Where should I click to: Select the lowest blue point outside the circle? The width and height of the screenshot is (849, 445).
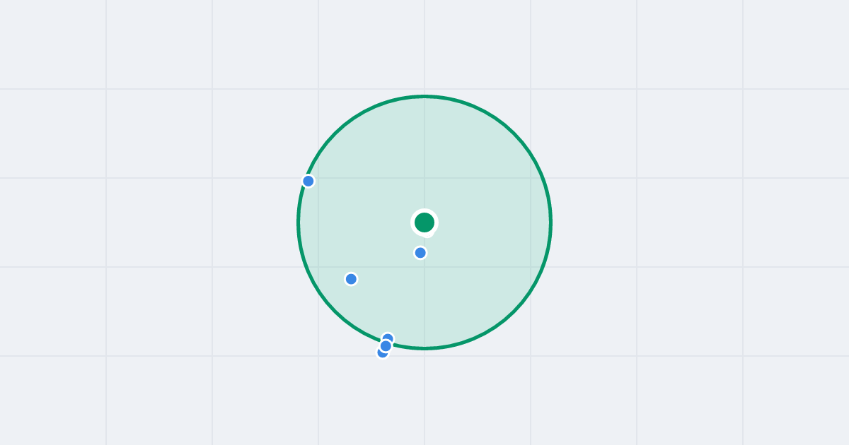pyautogui.click(x=381, y=354)
